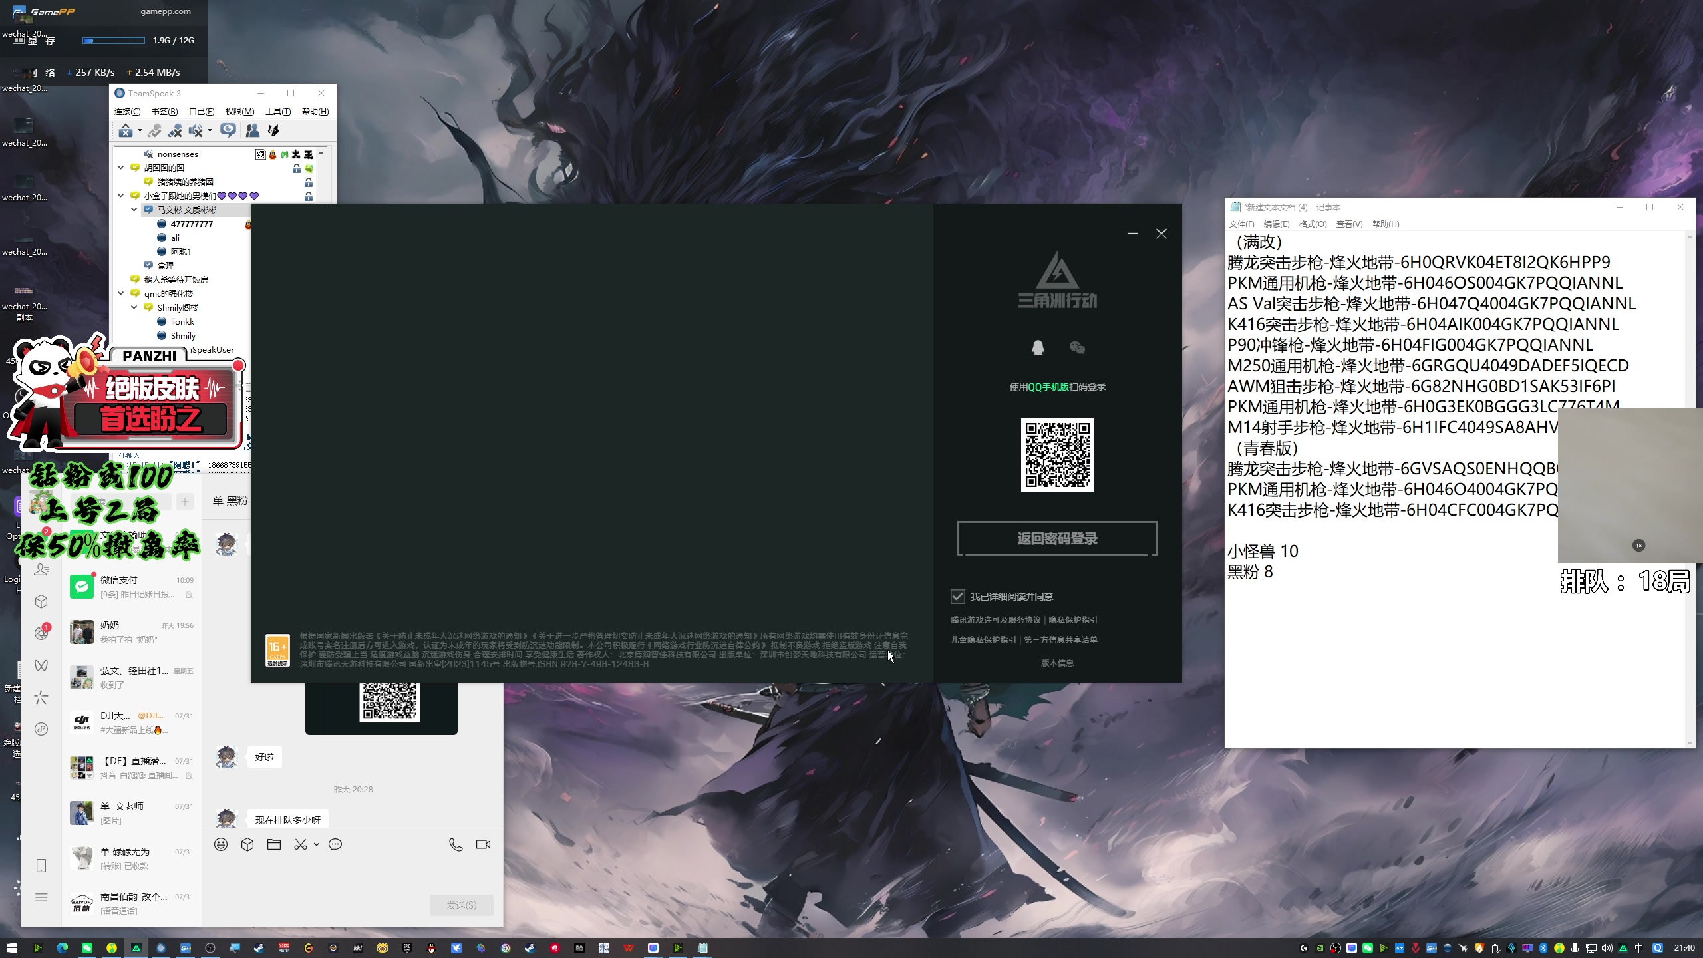Screen dimensions: 1703x958
Task: Open the 微信支付 conversation
Action: point(132,587)
